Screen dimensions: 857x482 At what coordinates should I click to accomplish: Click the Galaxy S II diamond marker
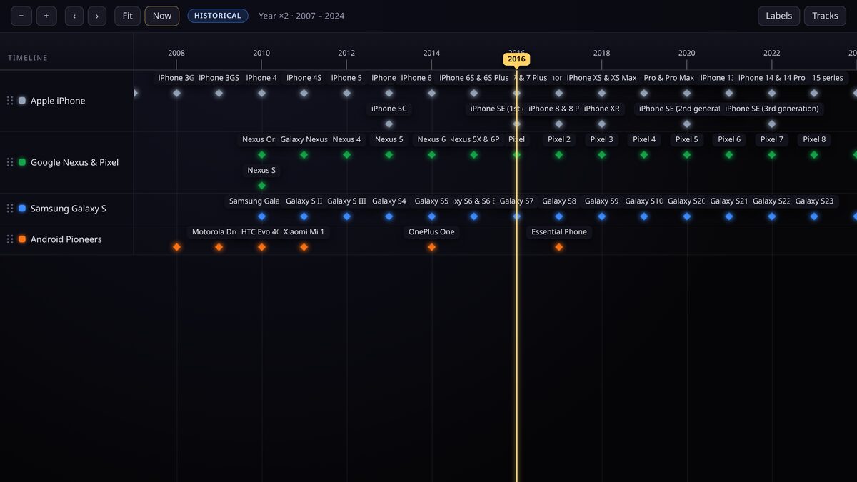click(304, 216)
